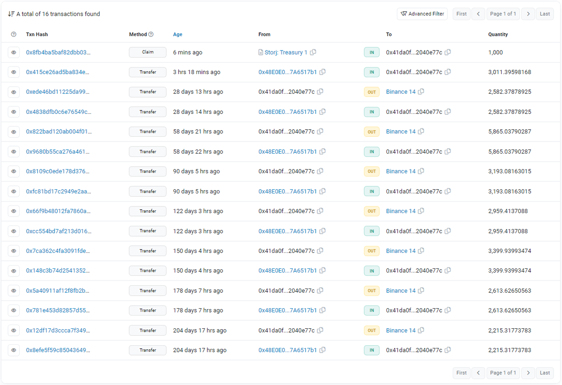Go to next page arrow at top

528,14
